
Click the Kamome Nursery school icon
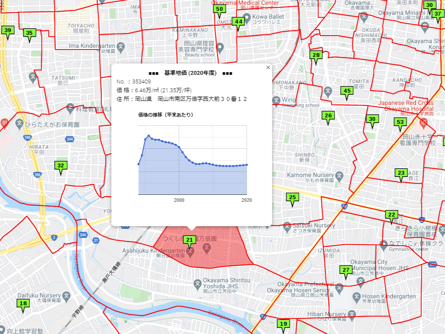pyautogui.click(x=339, y=176)
